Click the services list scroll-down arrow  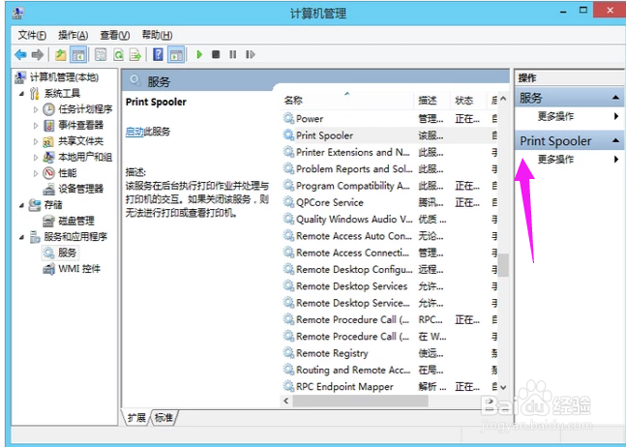click(x=503, y=387)
